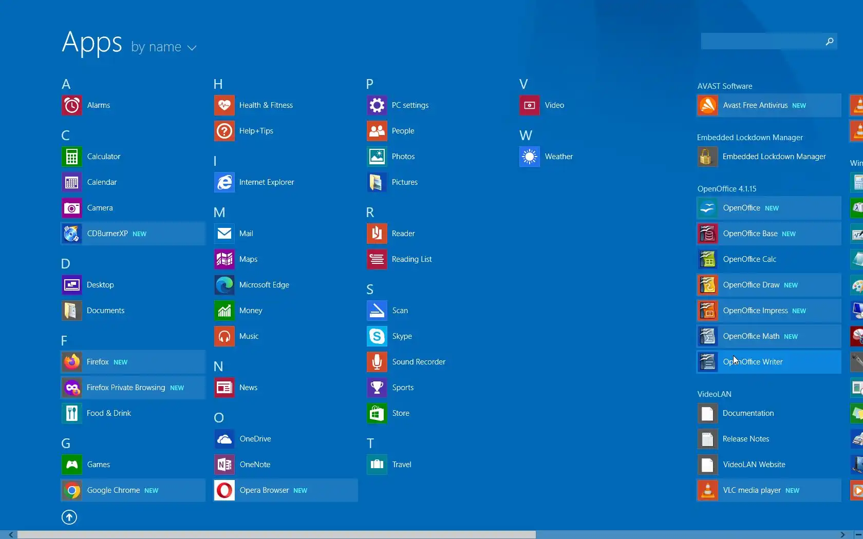
Task: Click the Camera app icon
Action: point(72,208)
